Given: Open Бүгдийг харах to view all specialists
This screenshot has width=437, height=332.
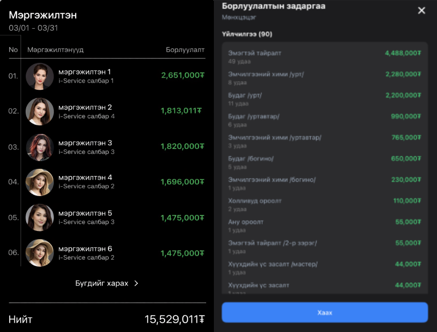Looking at the screenshot, I should coord(102,283).
